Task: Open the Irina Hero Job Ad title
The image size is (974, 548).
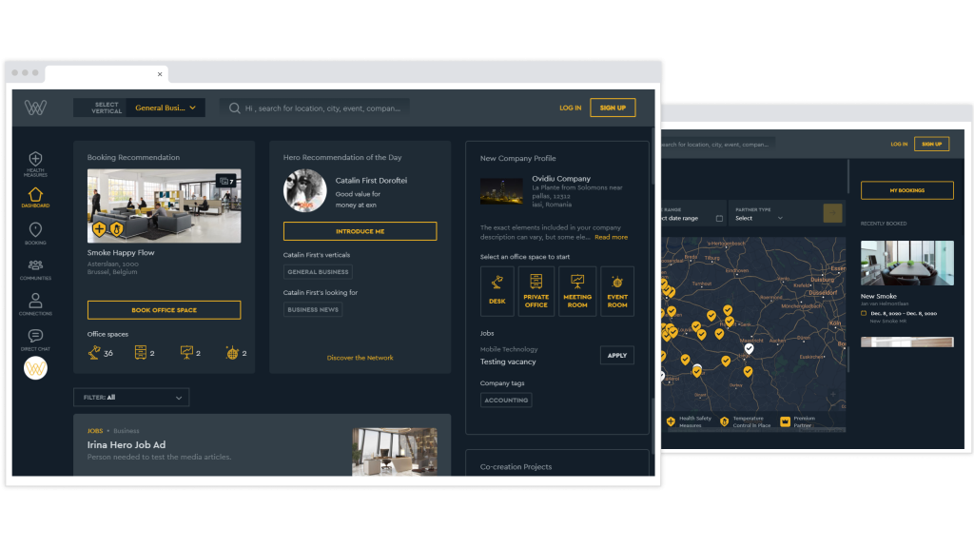Action: point(127,445)
